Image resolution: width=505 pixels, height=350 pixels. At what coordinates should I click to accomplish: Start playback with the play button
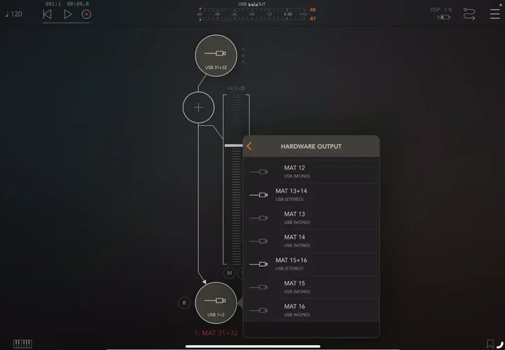[68, 14]
